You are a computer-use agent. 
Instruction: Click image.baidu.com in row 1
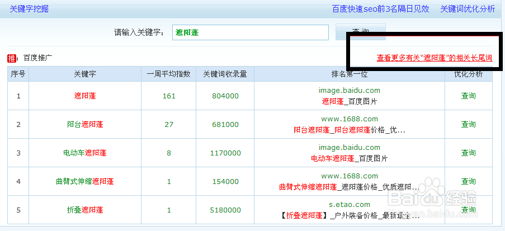click(x=350, y=91)
